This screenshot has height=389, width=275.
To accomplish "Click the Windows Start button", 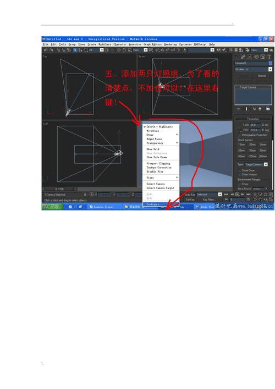I will (52, 207).
